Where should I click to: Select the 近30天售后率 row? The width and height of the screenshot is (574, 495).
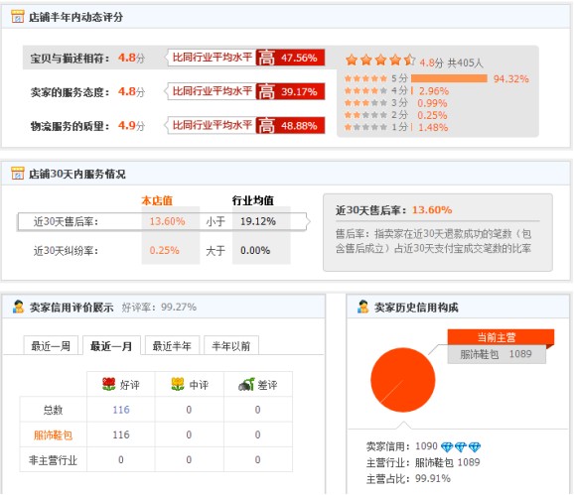[x=164, y=221]
